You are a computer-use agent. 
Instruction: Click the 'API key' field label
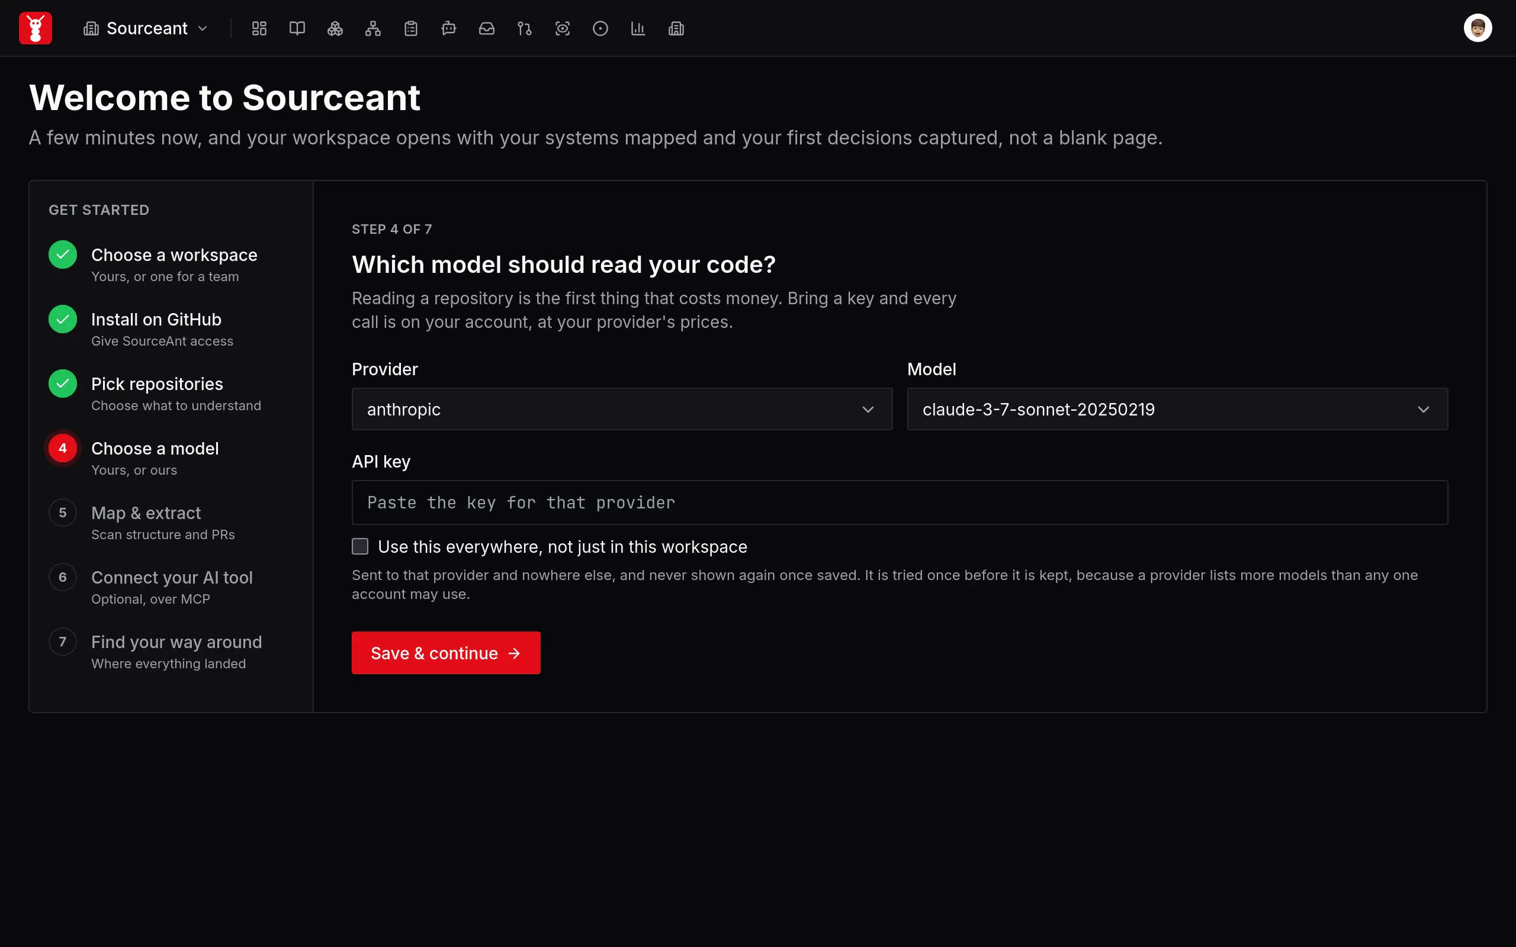[381, 462]
